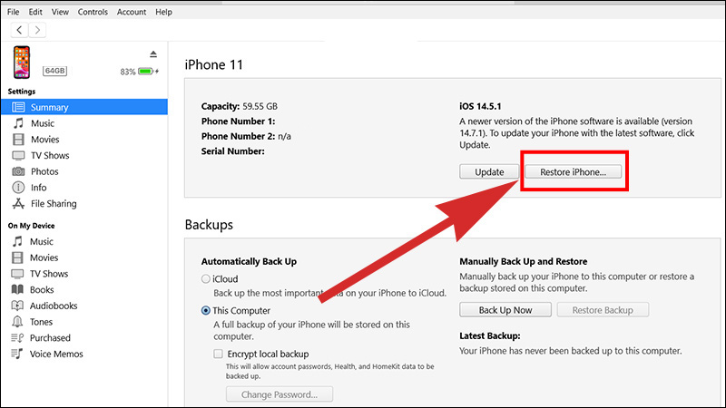Open File Sharing in the sidebar
The height and width of the screenshot is (408, 726).
[x=54, y=204]
